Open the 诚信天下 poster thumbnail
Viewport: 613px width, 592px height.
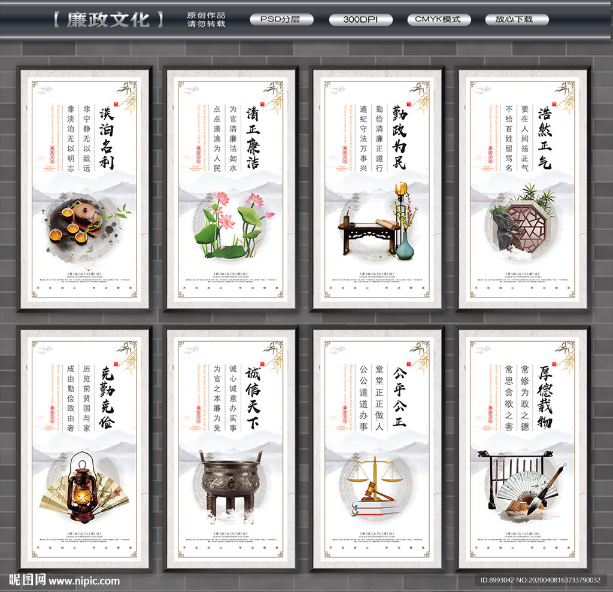click(230, 449)
